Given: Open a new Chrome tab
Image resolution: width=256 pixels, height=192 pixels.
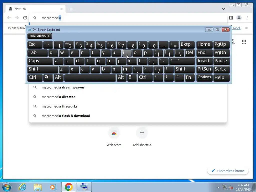Looking at the screenshot, I should [x=71, y=9].
